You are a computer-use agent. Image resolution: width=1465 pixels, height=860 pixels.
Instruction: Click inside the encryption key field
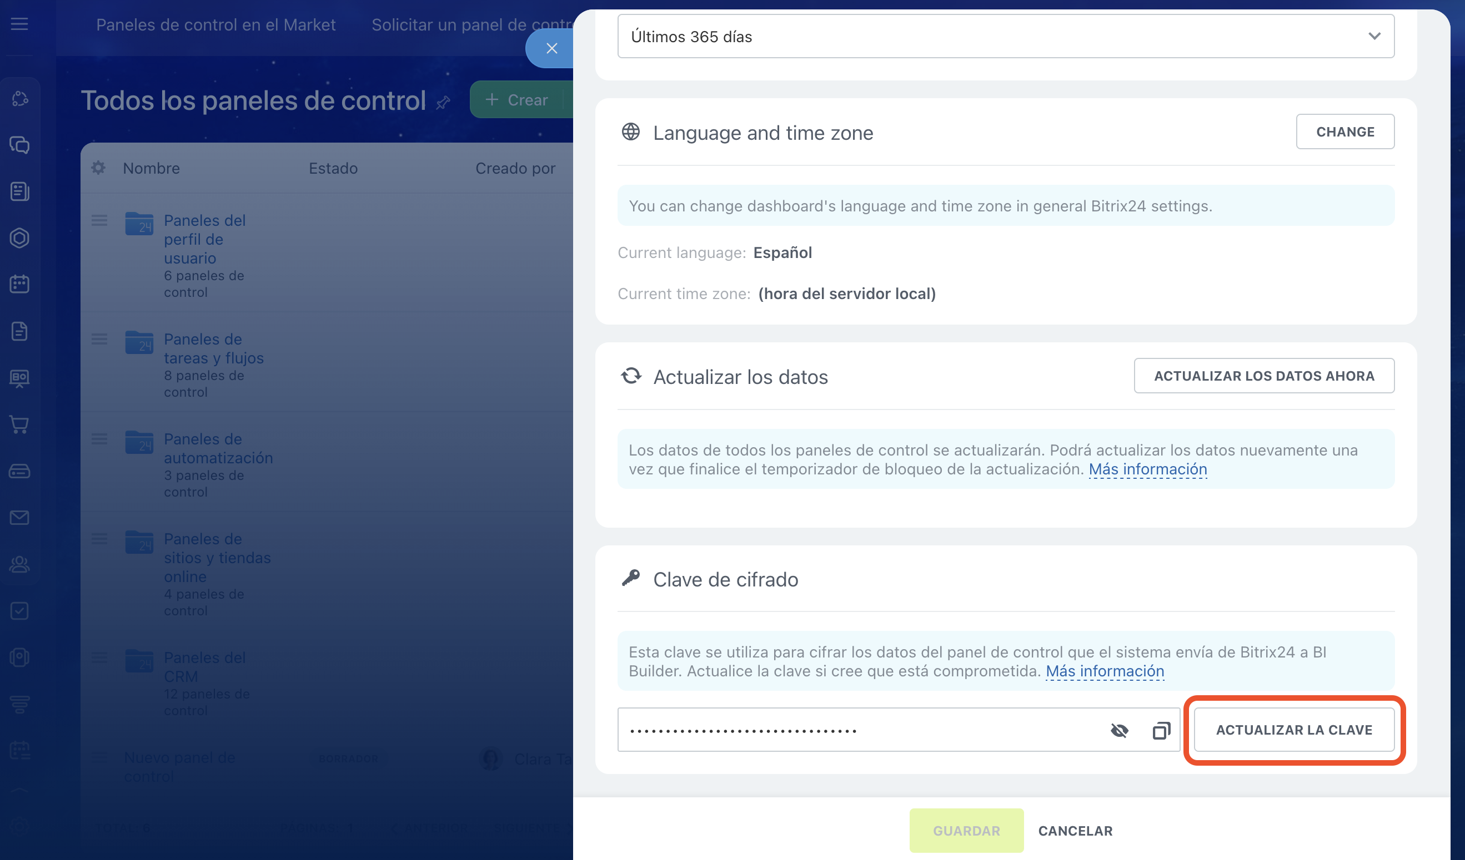point(860,730)
